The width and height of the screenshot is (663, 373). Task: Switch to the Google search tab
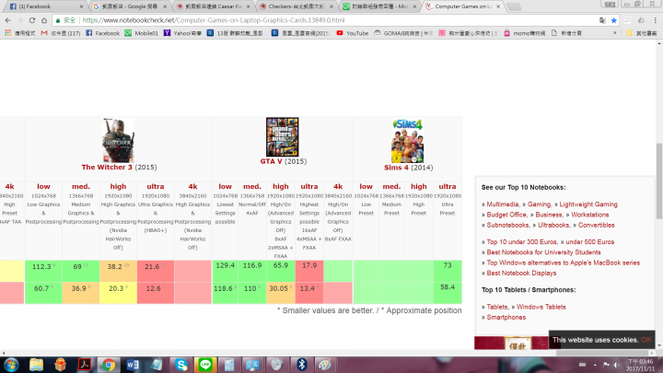click(129, 6)
